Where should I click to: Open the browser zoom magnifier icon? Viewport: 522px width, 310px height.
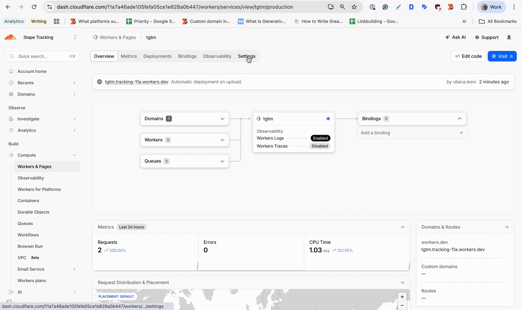(342, 7)
